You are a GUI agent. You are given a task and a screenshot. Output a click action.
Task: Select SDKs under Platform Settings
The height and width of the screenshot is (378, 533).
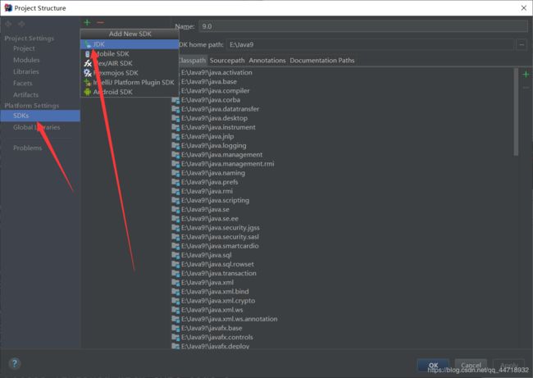click(x=40, y=116)
